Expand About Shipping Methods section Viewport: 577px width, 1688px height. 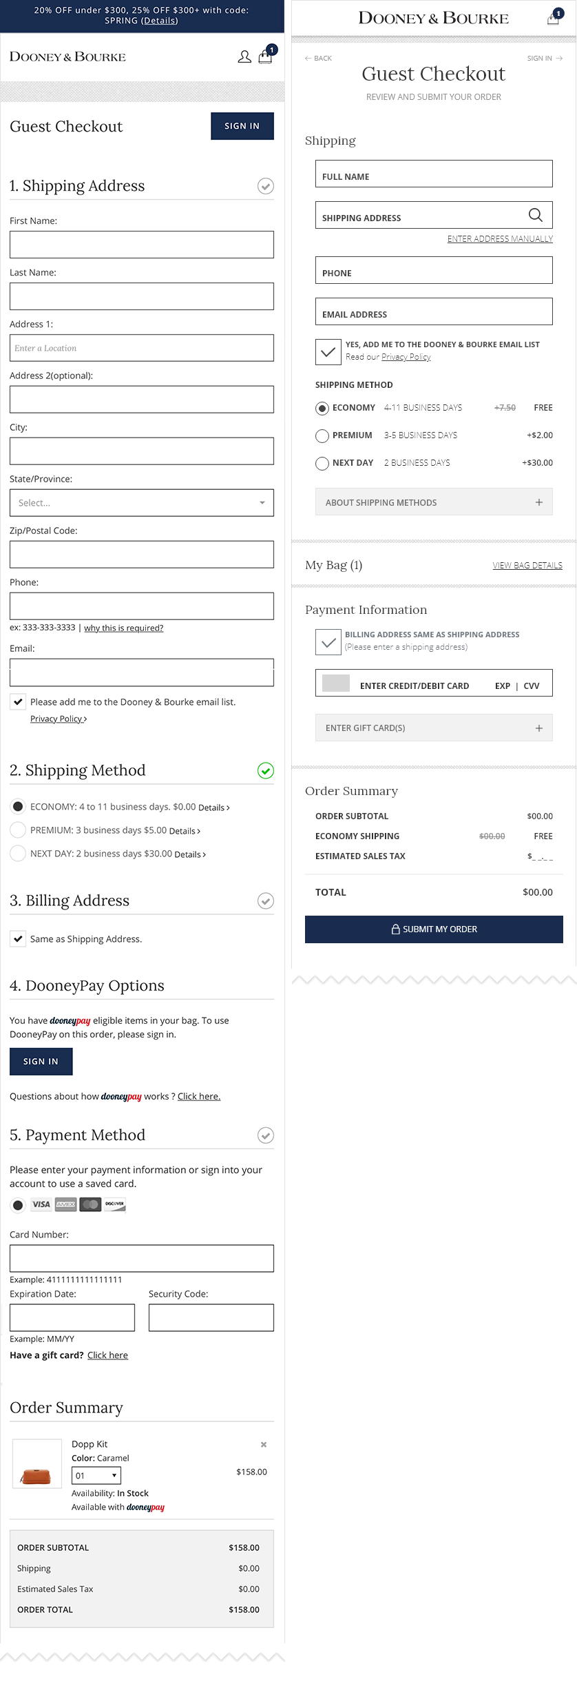pyautogui.click(x=434, y=502)
